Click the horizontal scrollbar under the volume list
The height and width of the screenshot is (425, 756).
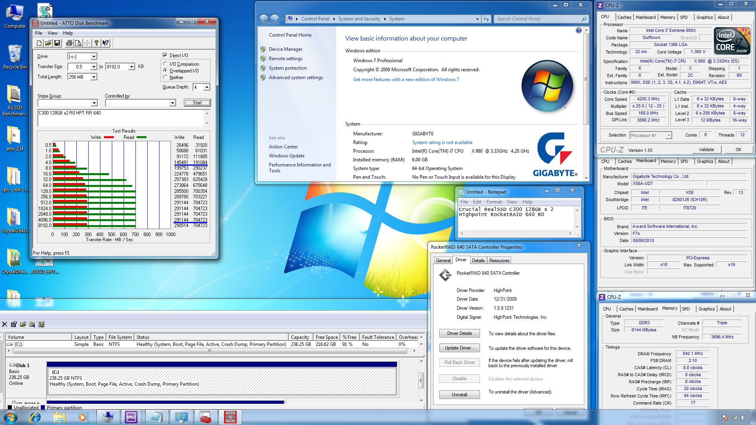[209, 351]
